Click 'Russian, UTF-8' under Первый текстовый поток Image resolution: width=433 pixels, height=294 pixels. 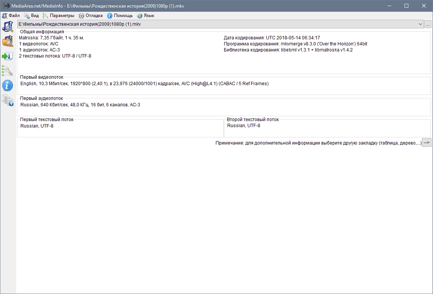click(x=37, y=126)
